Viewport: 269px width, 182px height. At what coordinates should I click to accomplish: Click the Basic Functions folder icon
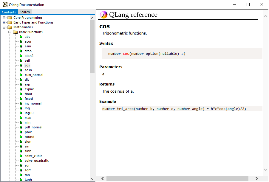coord(16,32)
